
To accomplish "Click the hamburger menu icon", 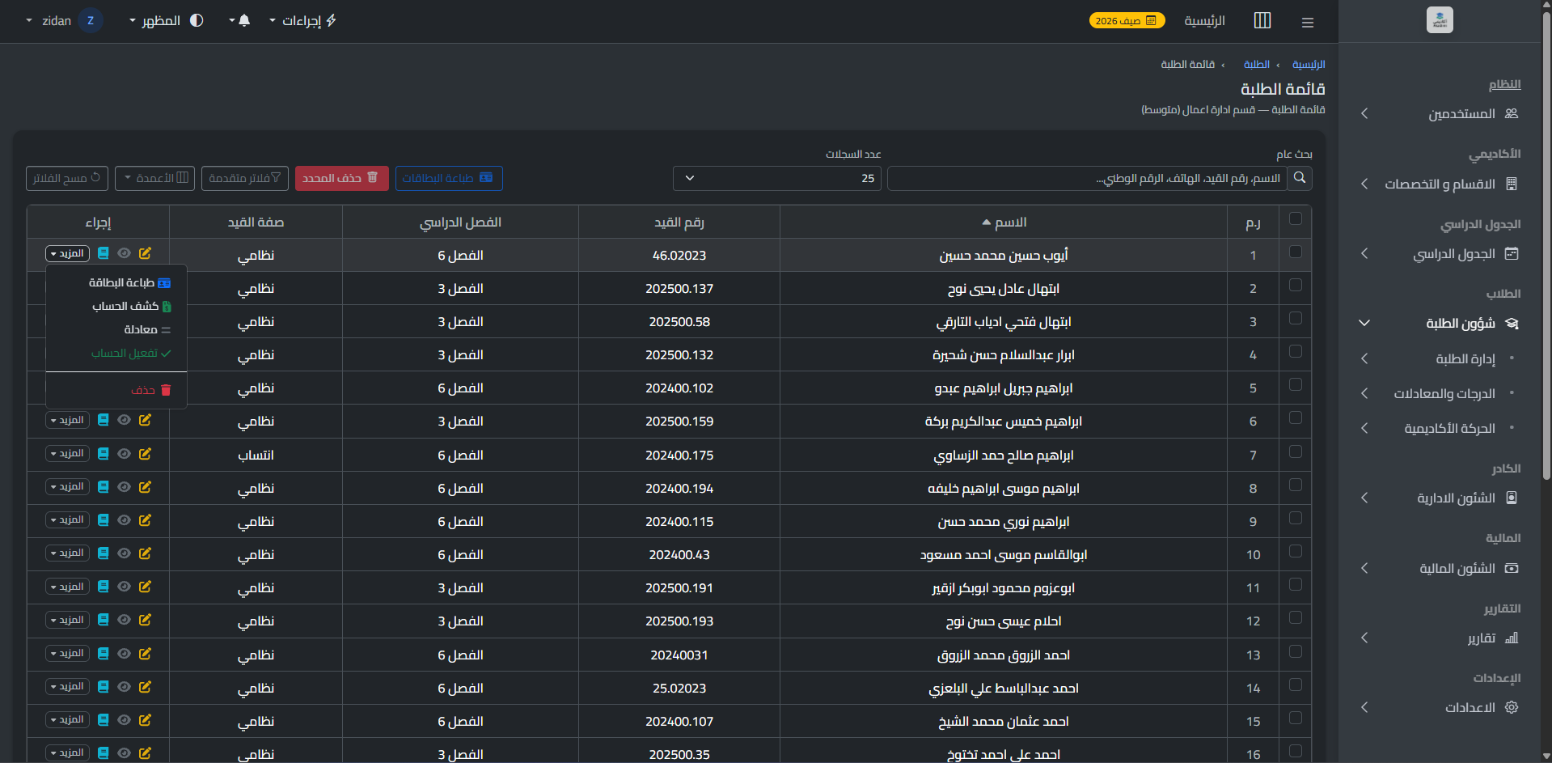I will click(x=1308, y=22).
